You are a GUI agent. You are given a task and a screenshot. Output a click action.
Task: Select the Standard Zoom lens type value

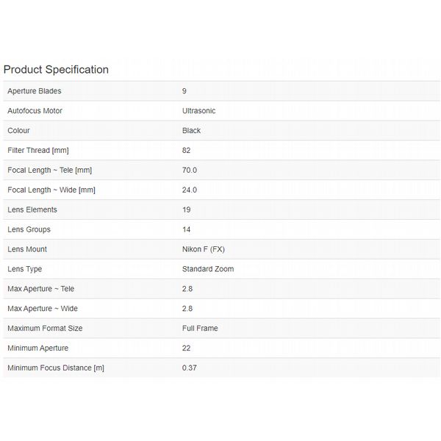coord(208,269)
